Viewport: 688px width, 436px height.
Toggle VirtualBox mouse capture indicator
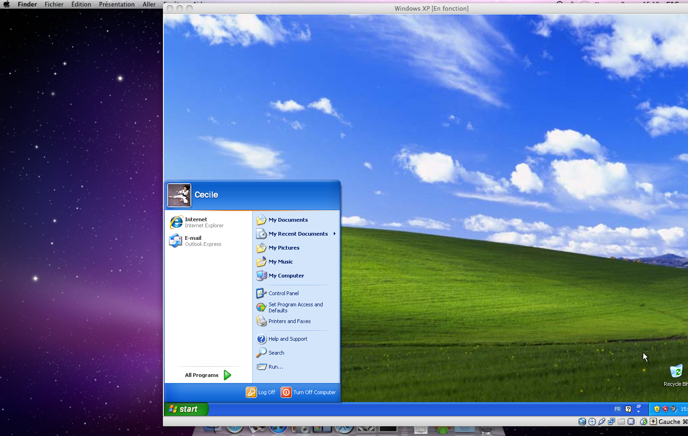click(644, 422)
